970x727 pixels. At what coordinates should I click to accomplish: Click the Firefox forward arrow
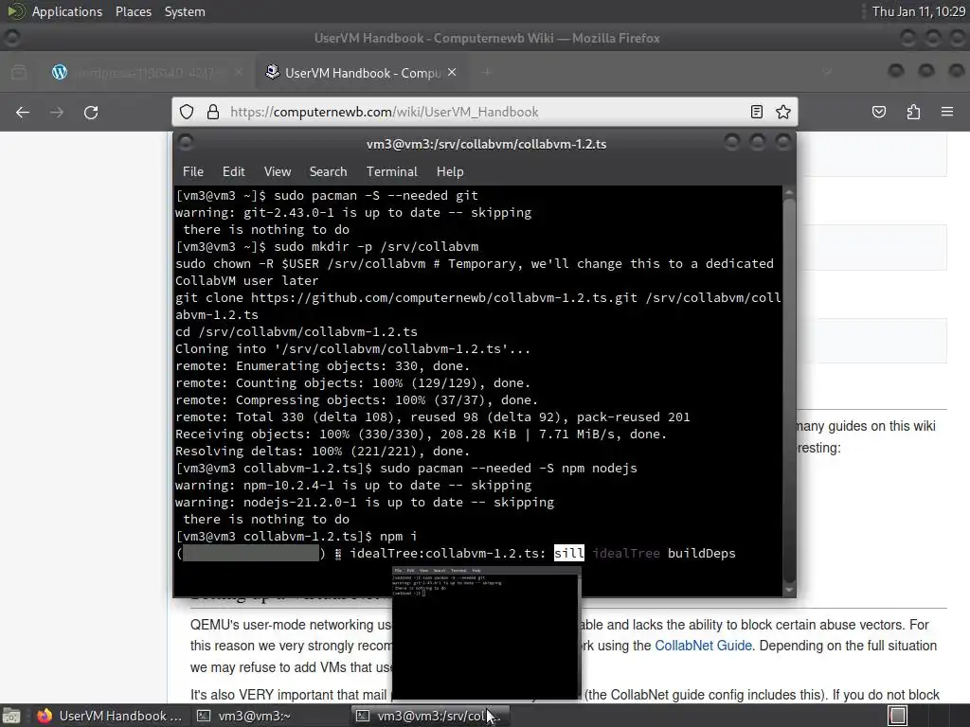point(56,112)
